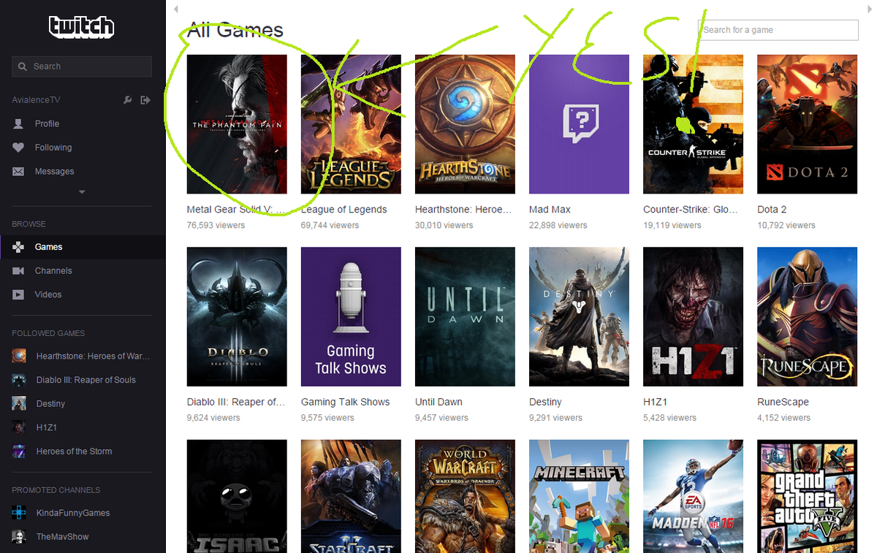Image resolution: width=877 pixels, height=553 pixels.
Task: Select Games in the Browse section
Action: (x=49, y=247)
